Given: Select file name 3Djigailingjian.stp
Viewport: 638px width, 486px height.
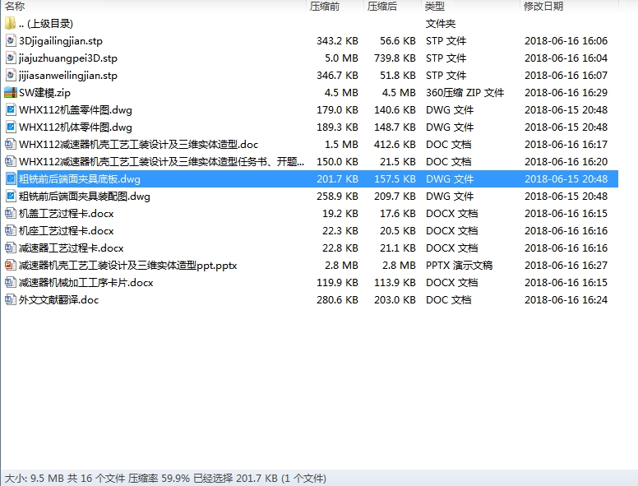Looking at the screenshot, I should tap(61, 41).
